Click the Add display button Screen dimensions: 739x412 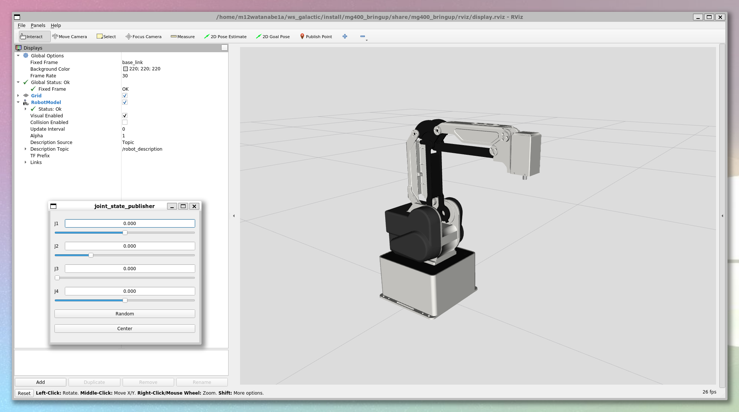click(40, 382)
